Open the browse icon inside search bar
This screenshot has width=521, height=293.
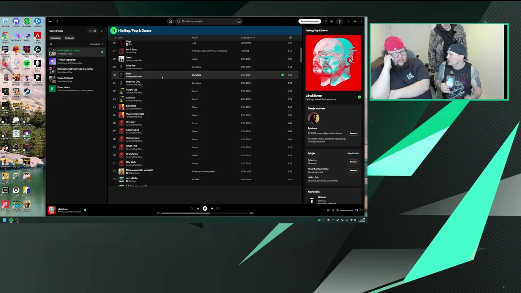coord(239,21)
